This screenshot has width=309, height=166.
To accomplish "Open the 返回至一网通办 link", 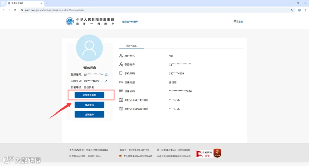I will click(x=130, y=22).
